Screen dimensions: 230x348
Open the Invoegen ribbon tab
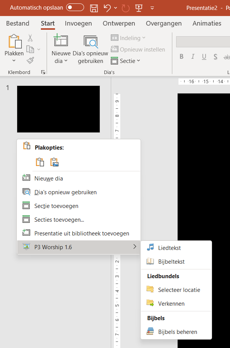(x=78, y=23)
